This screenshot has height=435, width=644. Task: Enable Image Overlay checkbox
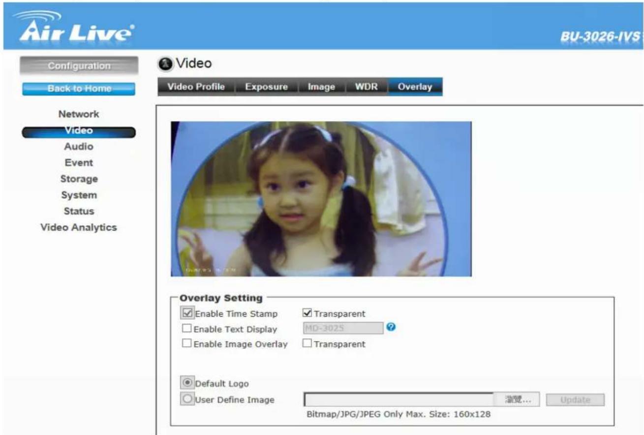187,344
